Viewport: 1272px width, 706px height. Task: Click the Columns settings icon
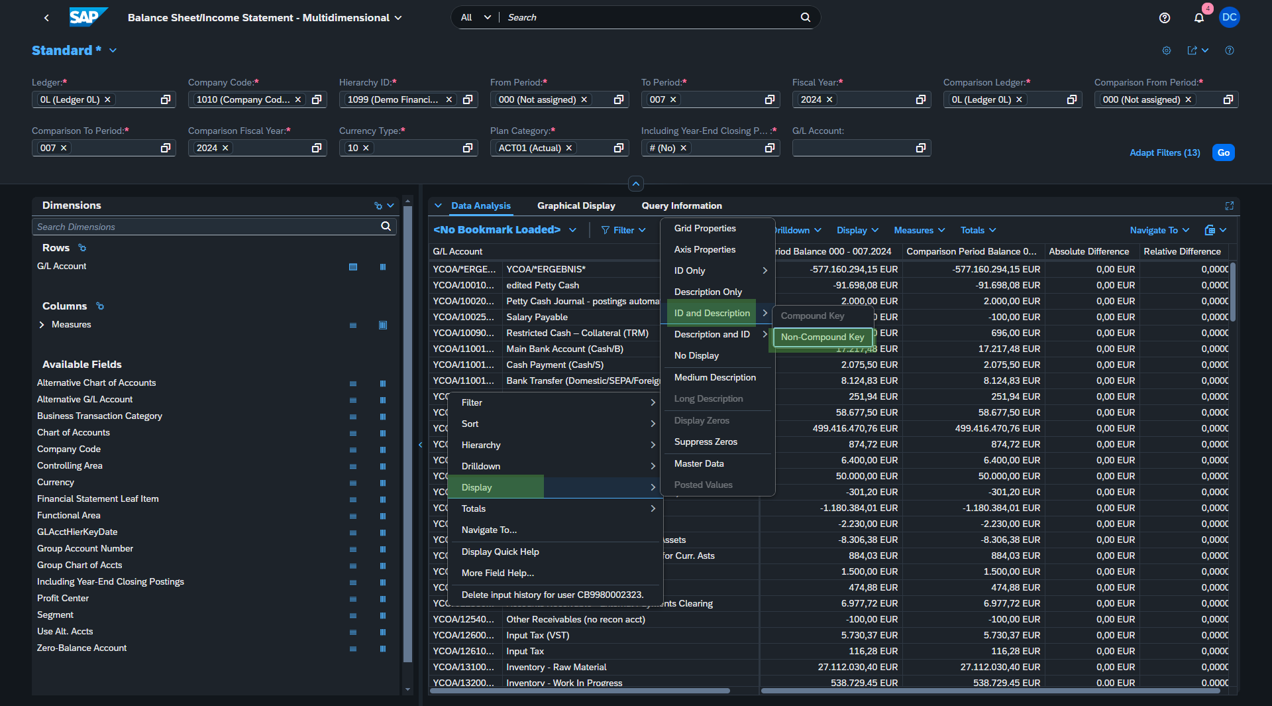(100, 306)
